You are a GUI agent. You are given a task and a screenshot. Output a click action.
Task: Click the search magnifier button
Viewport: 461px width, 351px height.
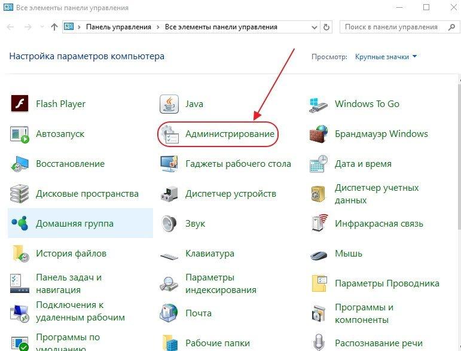pos(451,28)
